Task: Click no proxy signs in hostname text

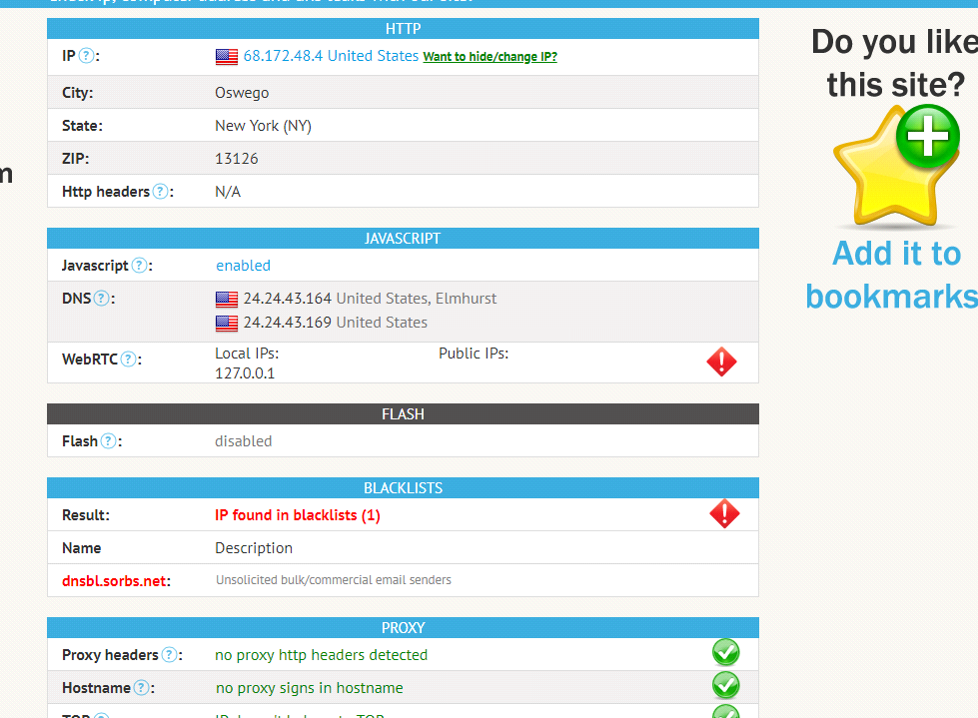Action: pos(310,688)
